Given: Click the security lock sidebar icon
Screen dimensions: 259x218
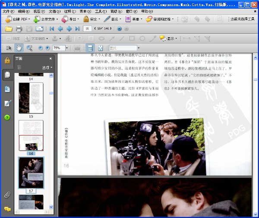Looking at the screenshot, I should (7, 60).
